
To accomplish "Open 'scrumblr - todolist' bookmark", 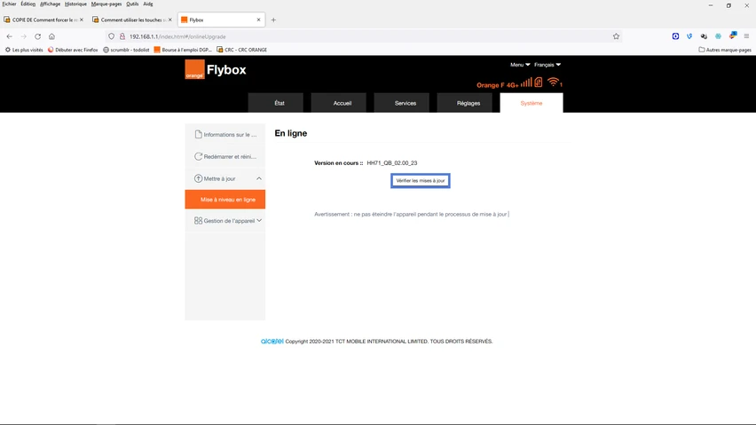I will click(x=126, y=50).
